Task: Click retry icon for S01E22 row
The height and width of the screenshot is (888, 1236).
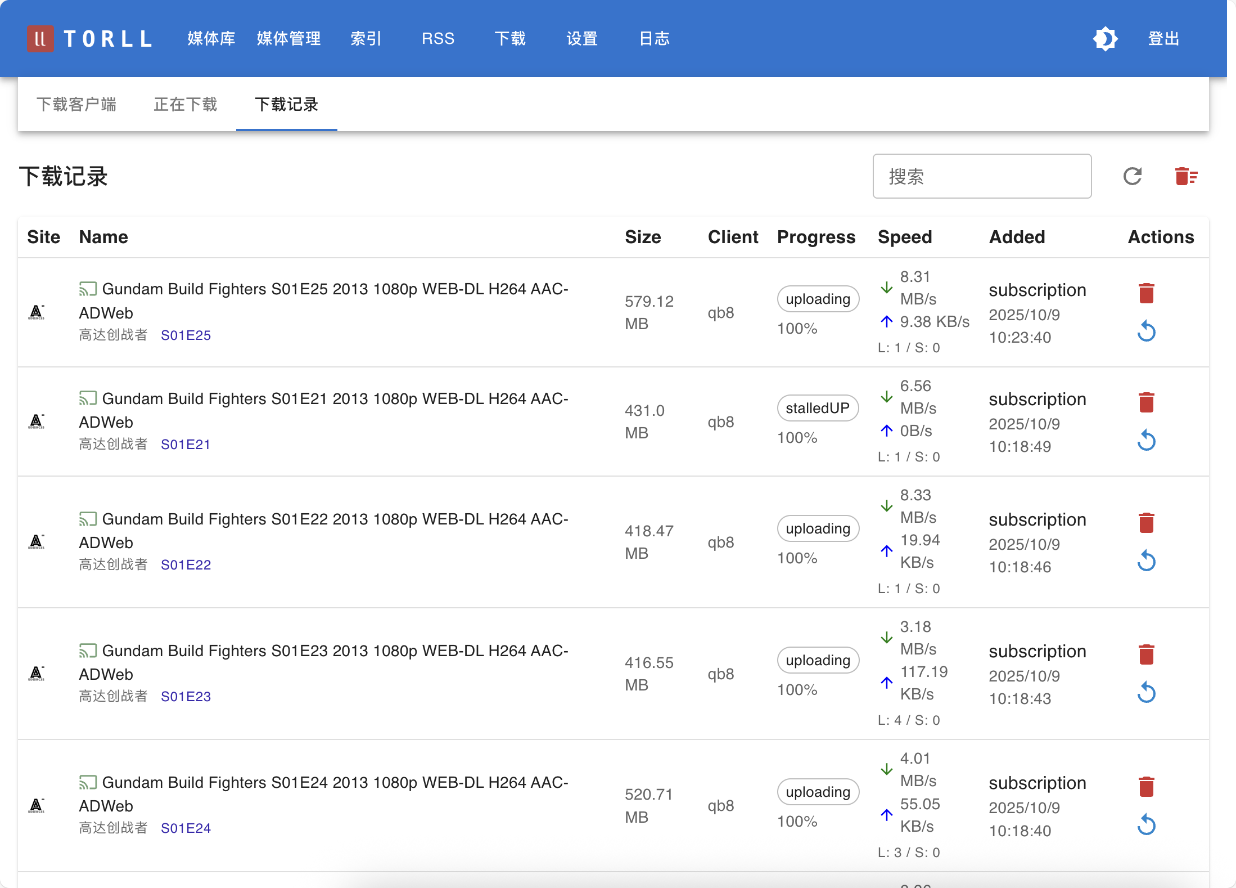Action: click(x=1146, y=561)
